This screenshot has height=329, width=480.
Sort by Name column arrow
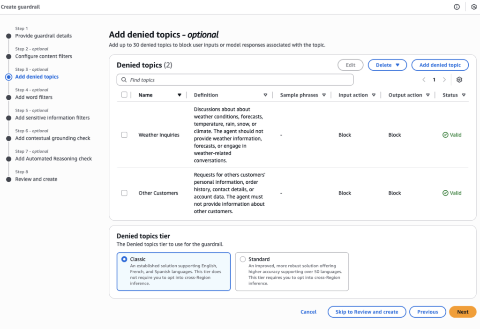[x=179, y=95]
